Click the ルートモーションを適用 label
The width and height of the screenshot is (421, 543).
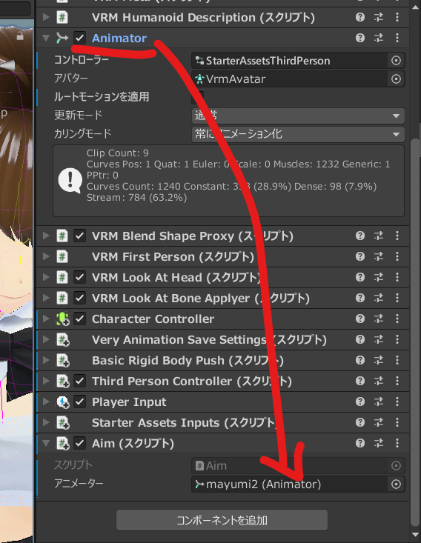[x=102, y=97]
